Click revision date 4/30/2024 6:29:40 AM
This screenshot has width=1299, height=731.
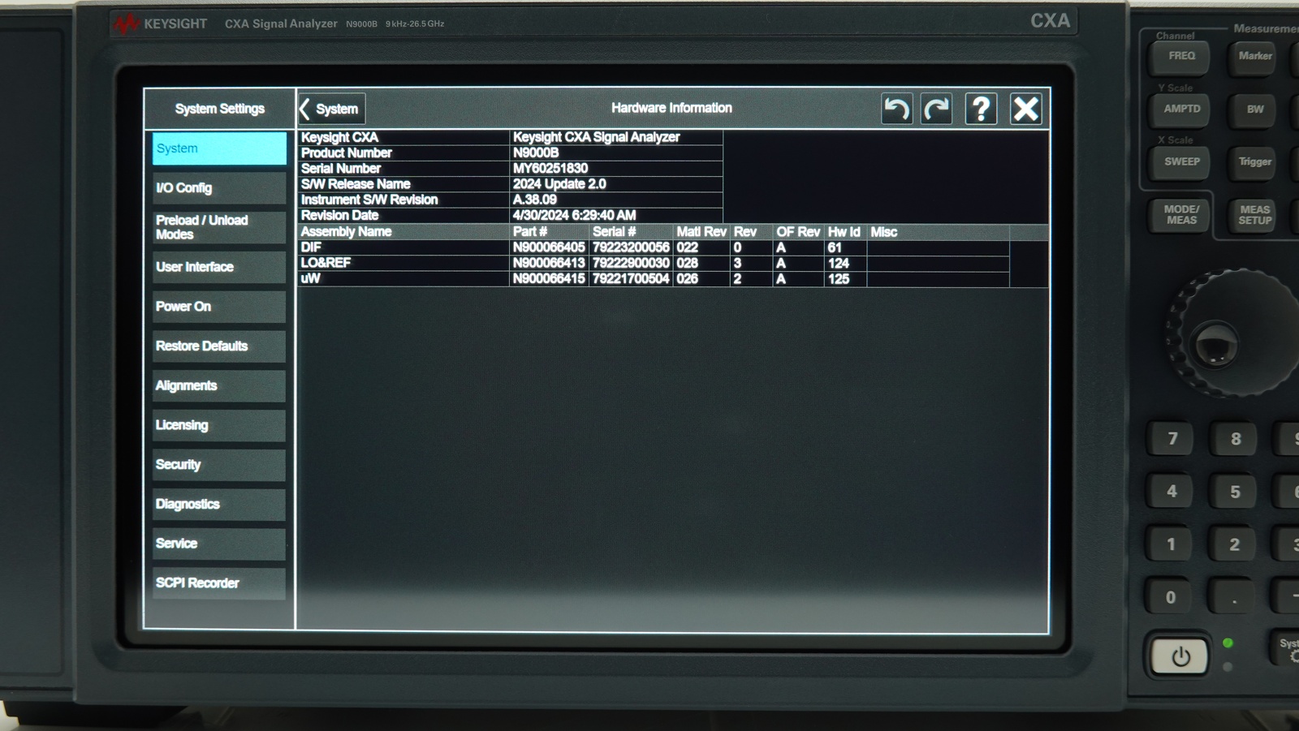pos(574,215)
